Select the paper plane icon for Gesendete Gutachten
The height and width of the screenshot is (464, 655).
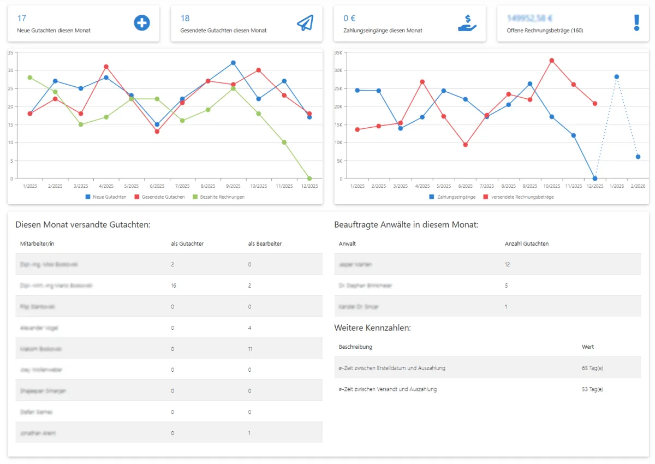tap(305, 23)
